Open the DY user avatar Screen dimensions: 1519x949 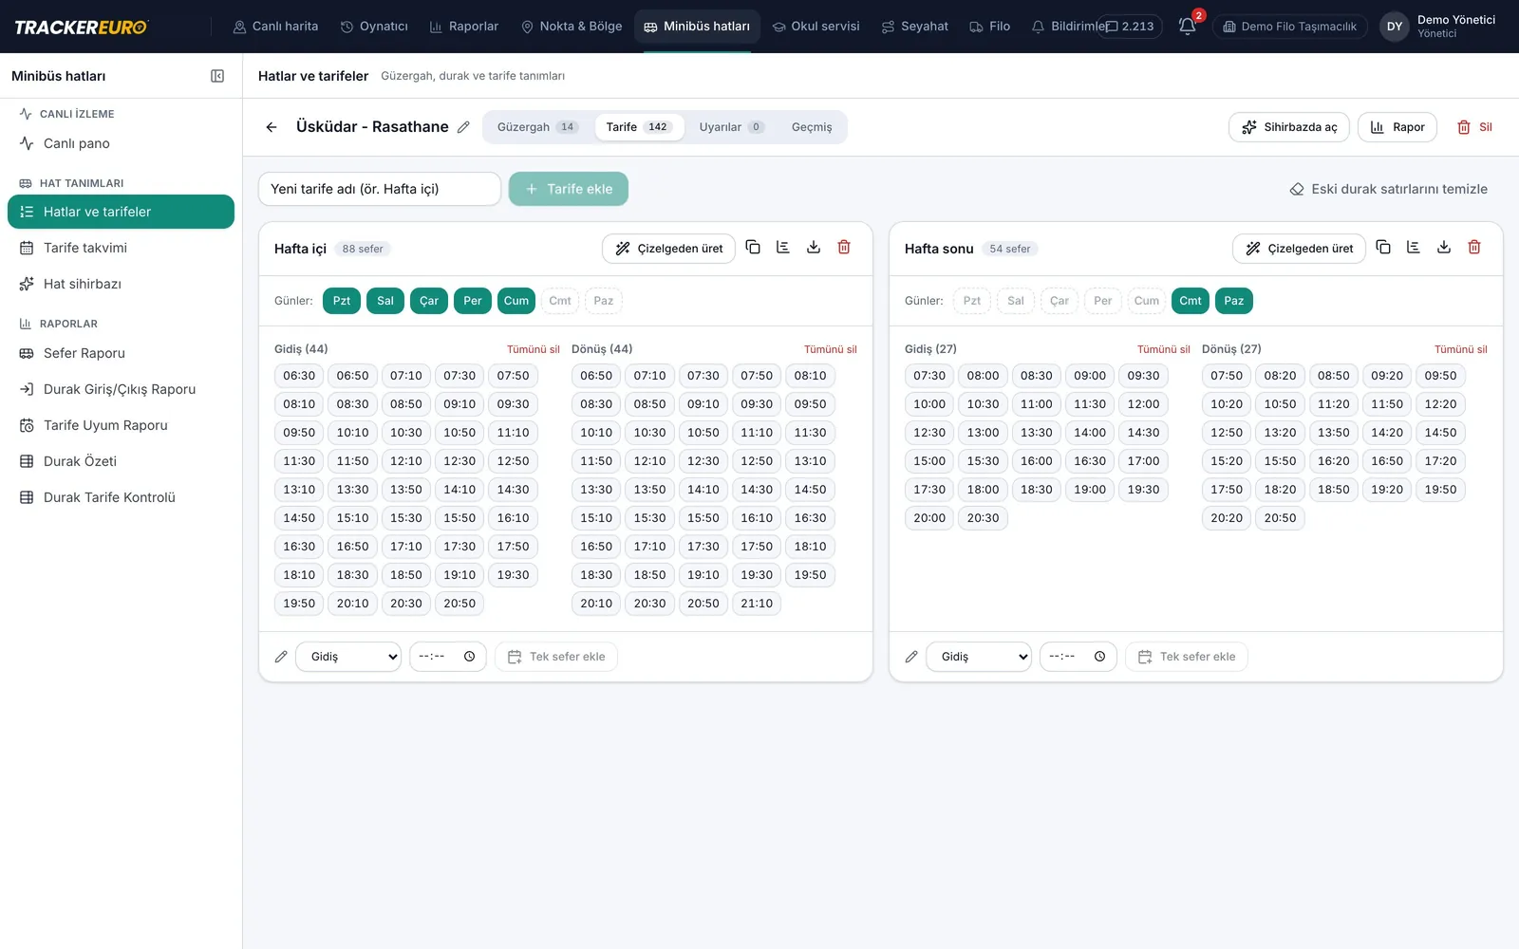tap(1395, 27)
